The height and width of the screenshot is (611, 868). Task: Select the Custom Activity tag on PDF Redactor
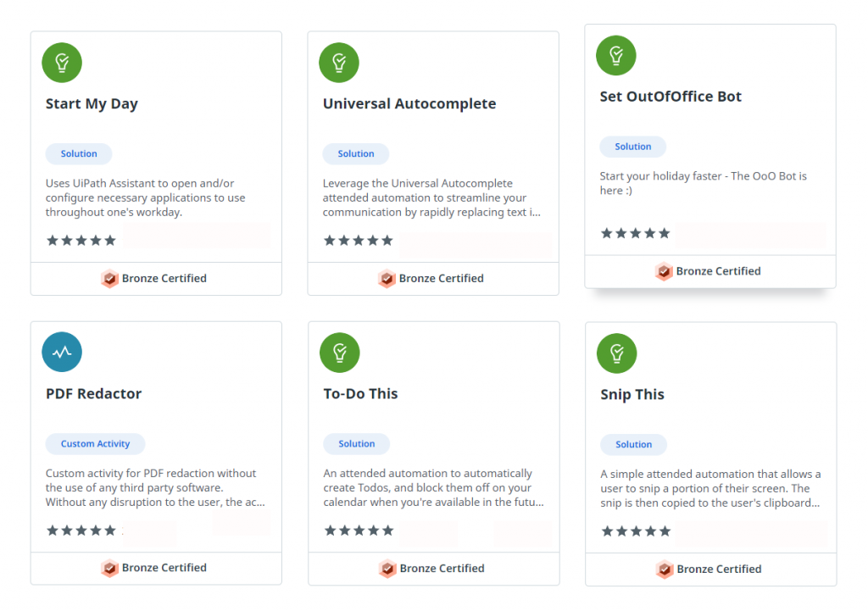click(x=95, y=444)
